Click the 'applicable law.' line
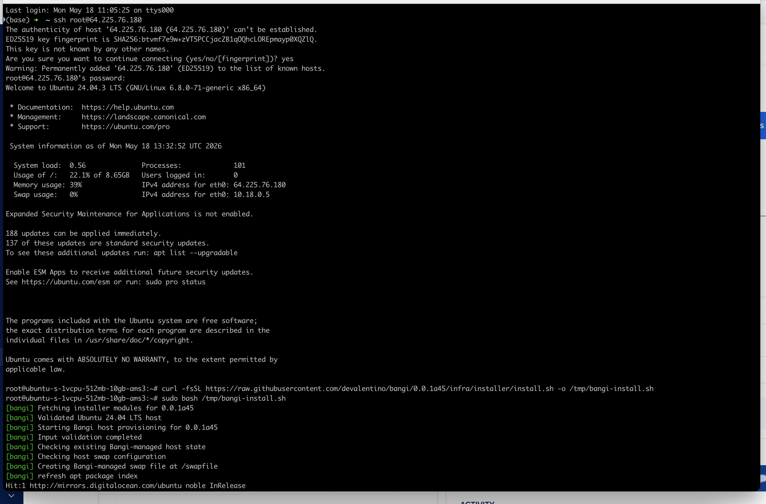Image resolution: width=766 pixels, height=504 pixels. click(35, 369)
